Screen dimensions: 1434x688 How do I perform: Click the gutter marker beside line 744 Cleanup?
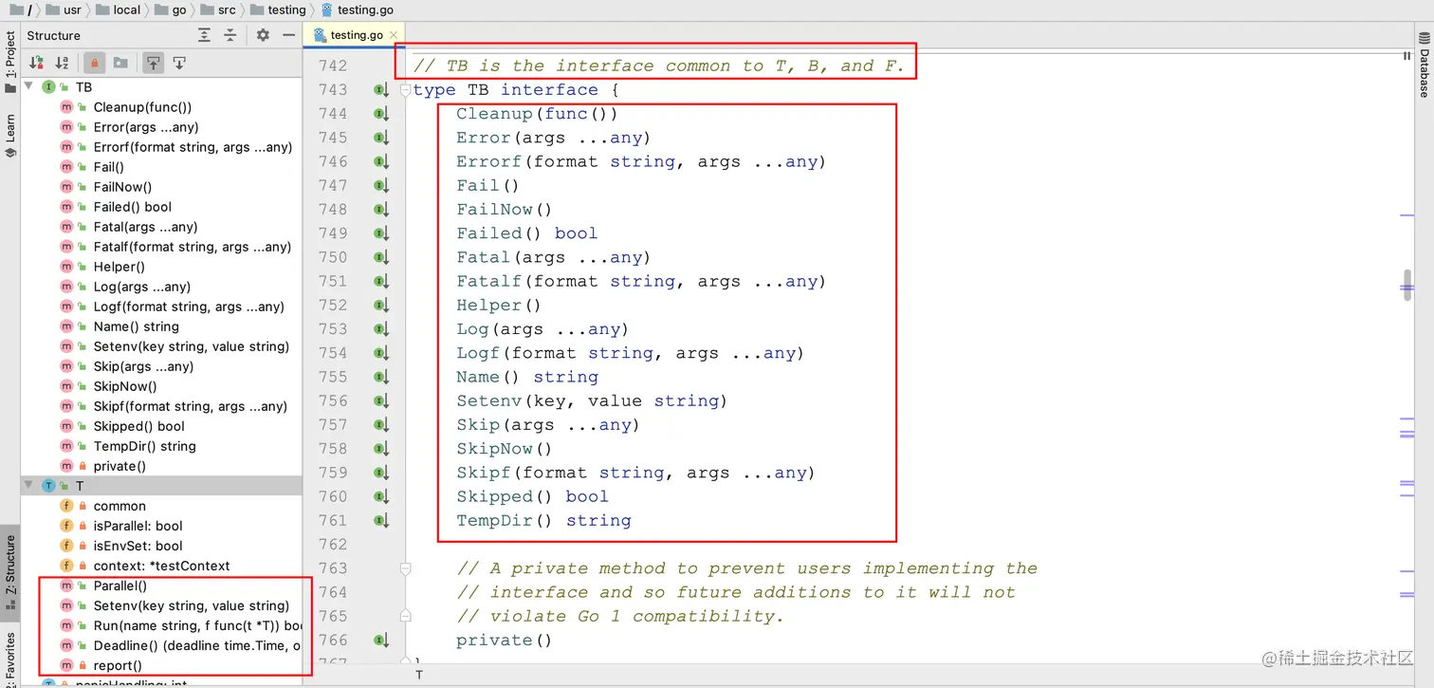pos(381,114)
